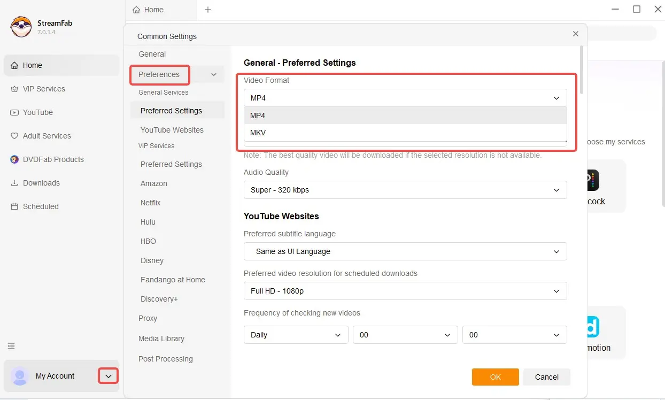Click the VIP Services group label in settings
This screenshot has width=665, height=400.
pyautogui.click(x=157, y=146)
